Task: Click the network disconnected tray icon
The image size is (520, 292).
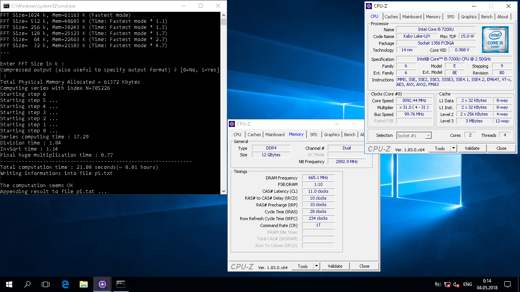Action: pyautogui.click(x=447, y=284)
